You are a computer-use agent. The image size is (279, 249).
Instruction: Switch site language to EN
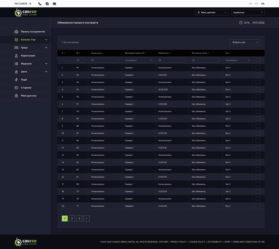click(x=257, y=4)
